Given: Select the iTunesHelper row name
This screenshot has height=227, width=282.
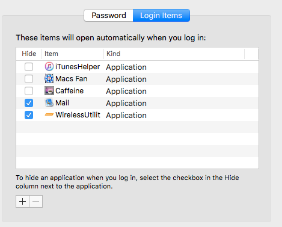Looking at the screenshot, I should tap(78, 67).
